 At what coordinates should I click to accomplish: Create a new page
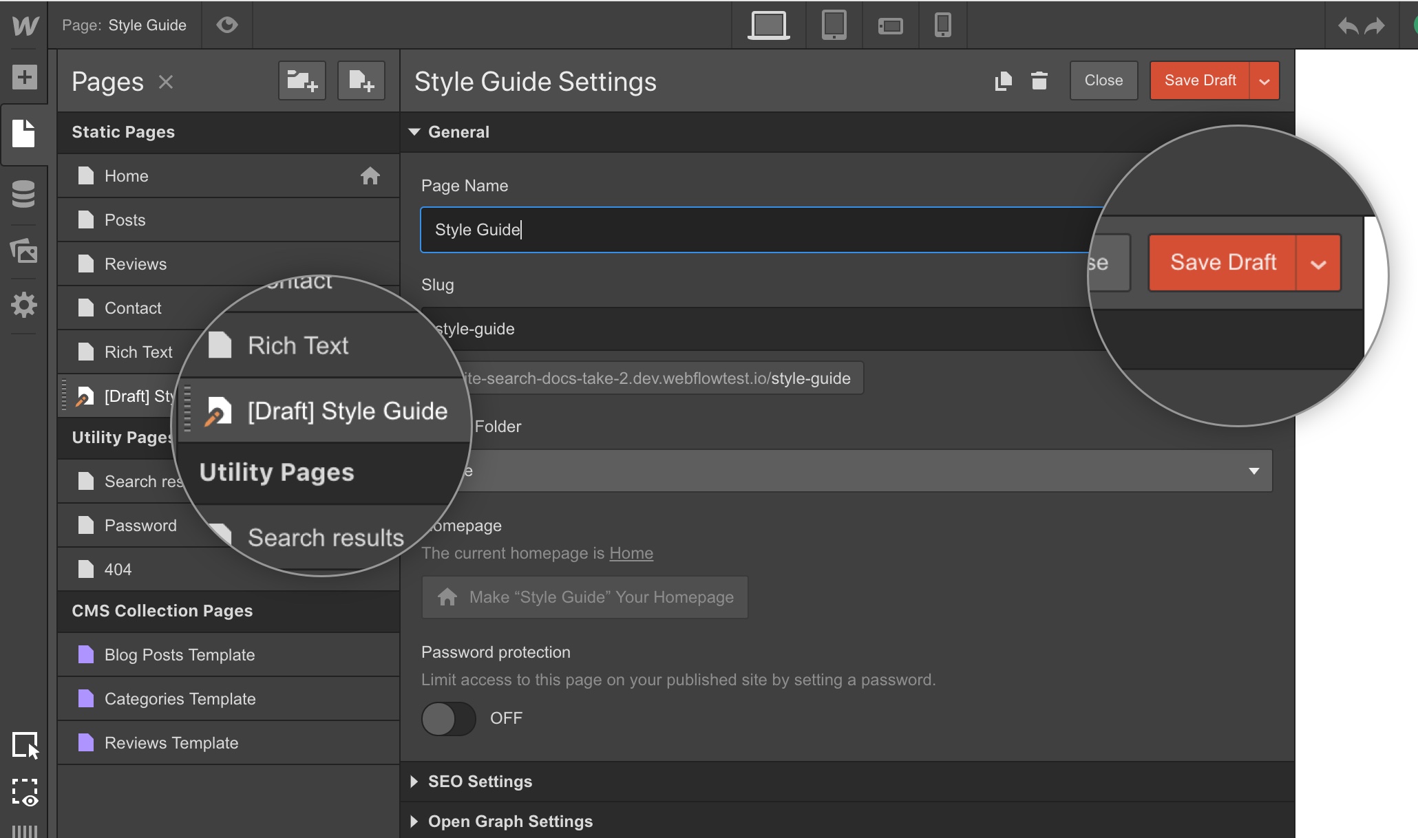[x=361, y=81]
